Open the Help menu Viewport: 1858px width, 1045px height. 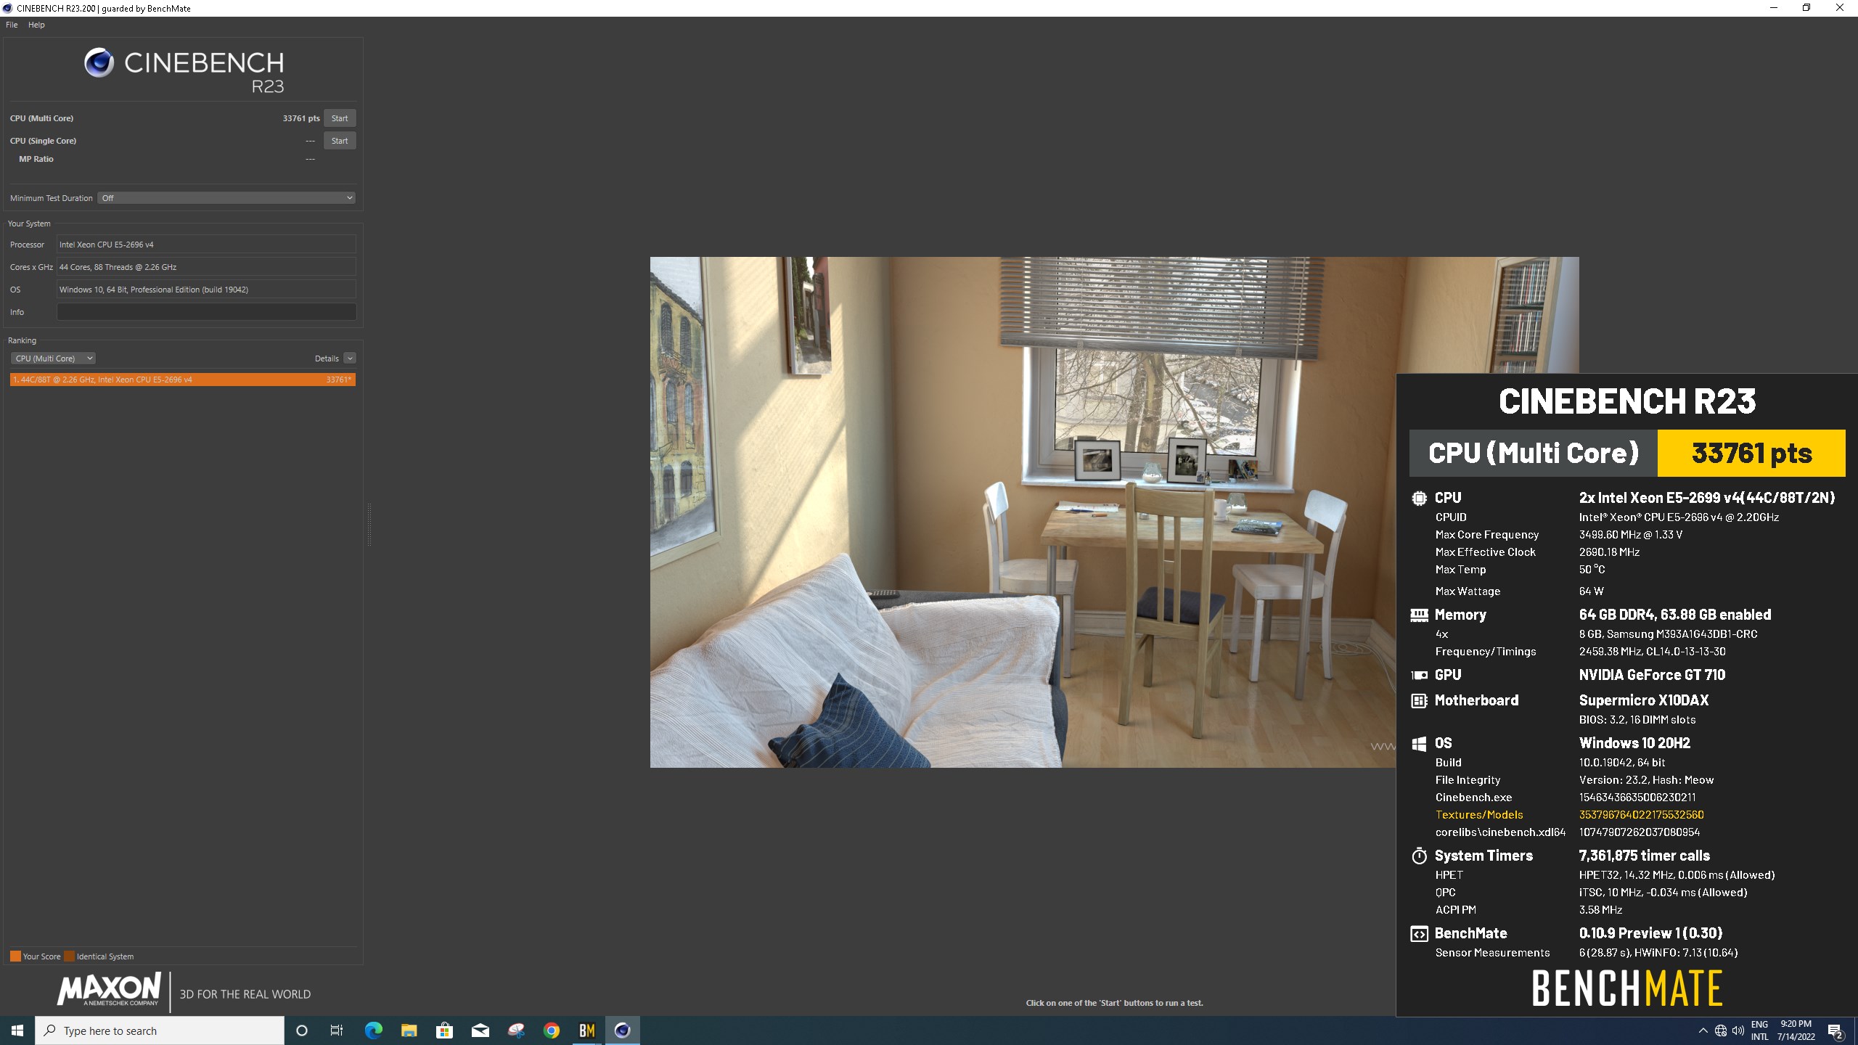(36, 25)
